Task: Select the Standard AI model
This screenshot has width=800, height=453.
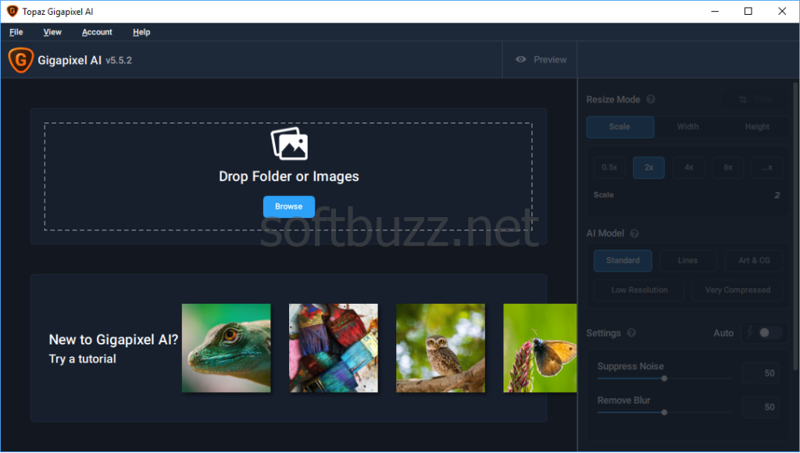Action: click(x=623, y=261)
